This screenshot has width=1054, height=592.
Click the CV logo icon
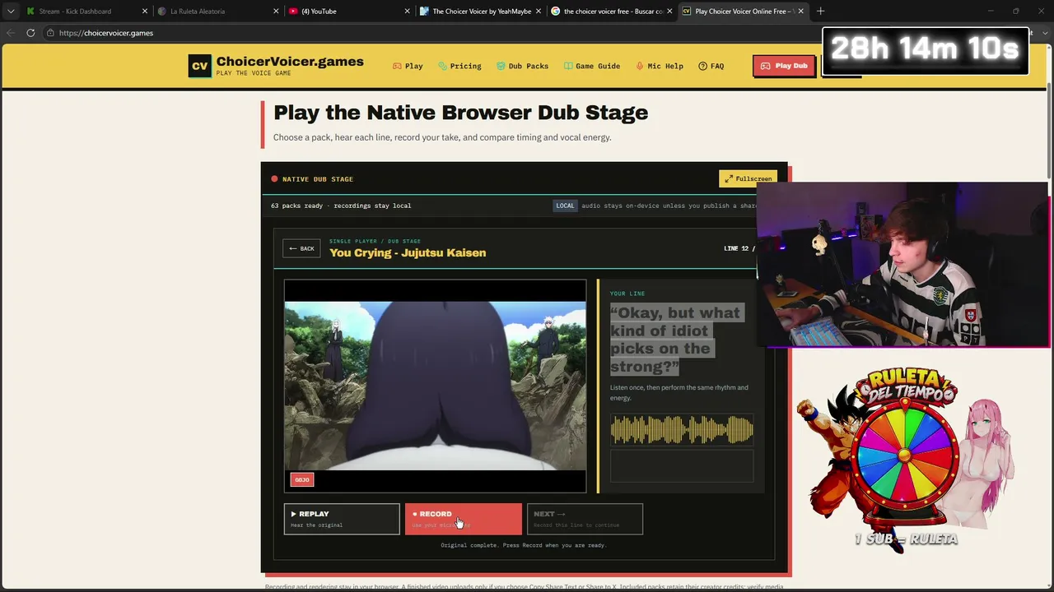(x=199, y=66)
